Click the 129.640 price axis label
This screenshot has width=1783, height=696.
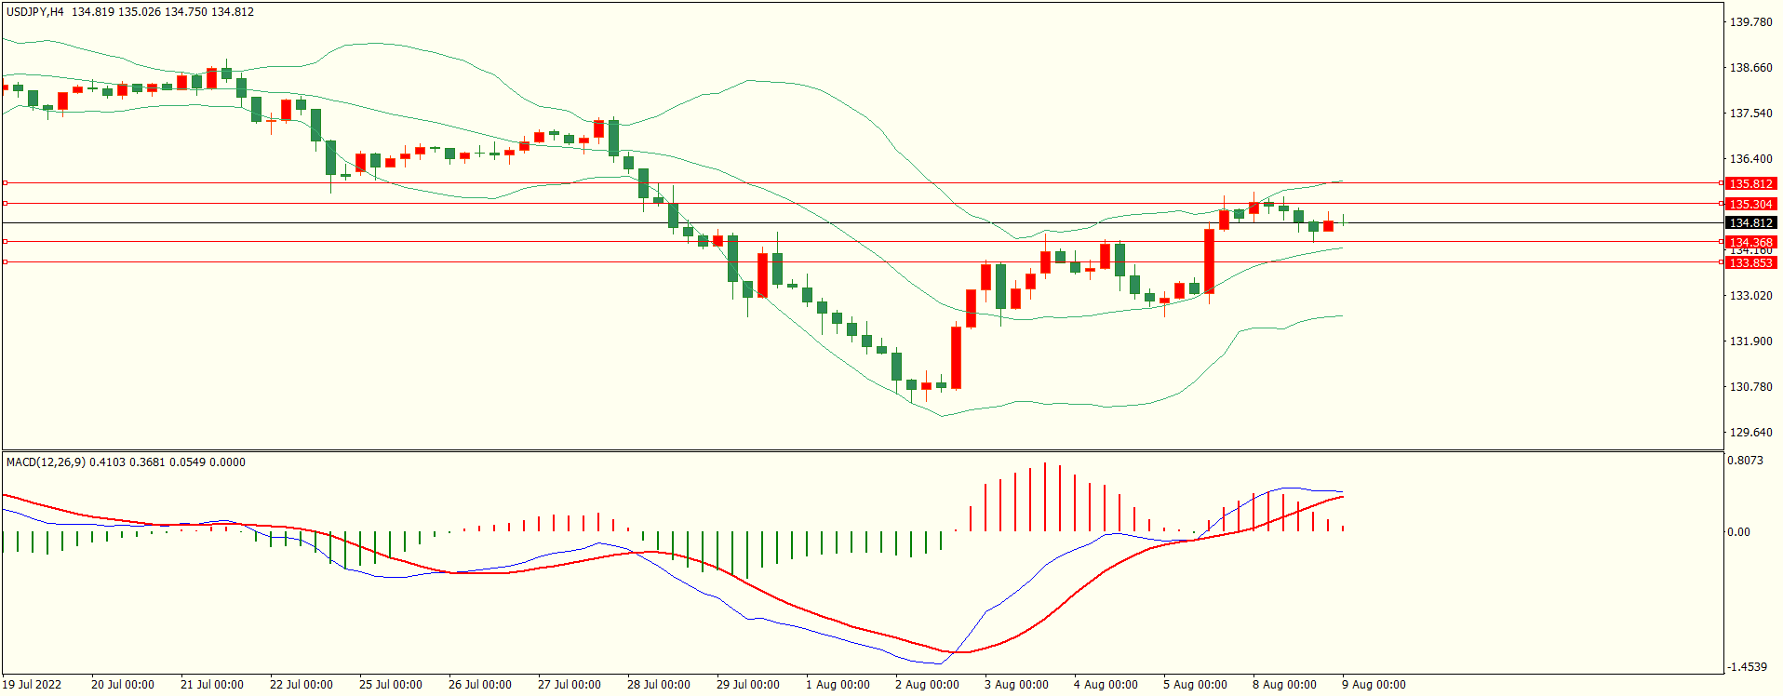coord(1750,433)
